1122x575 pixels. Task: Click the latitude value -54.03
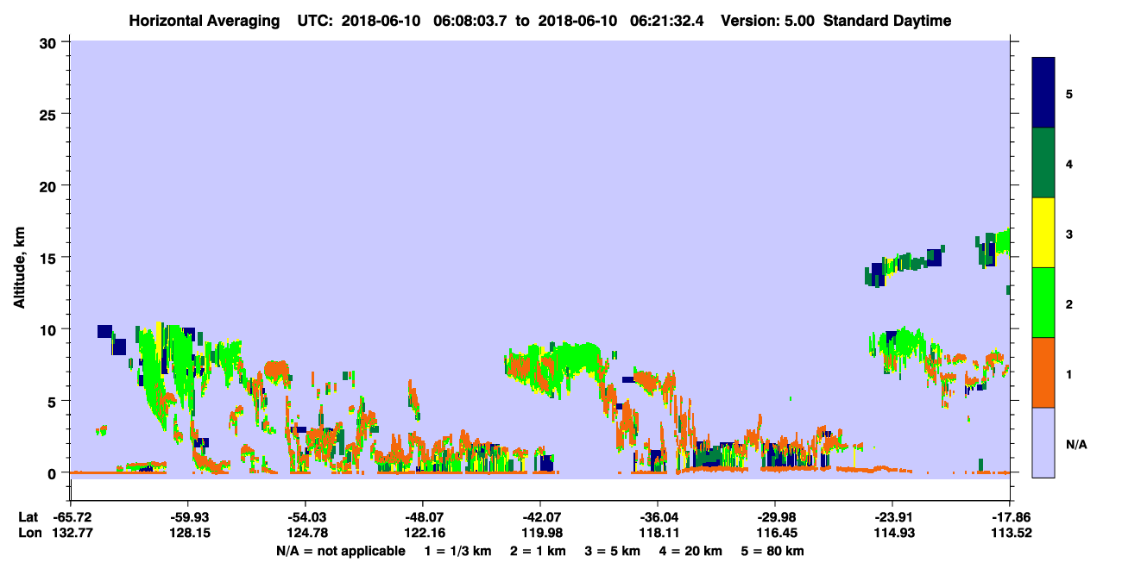click(x=306, y=517)
